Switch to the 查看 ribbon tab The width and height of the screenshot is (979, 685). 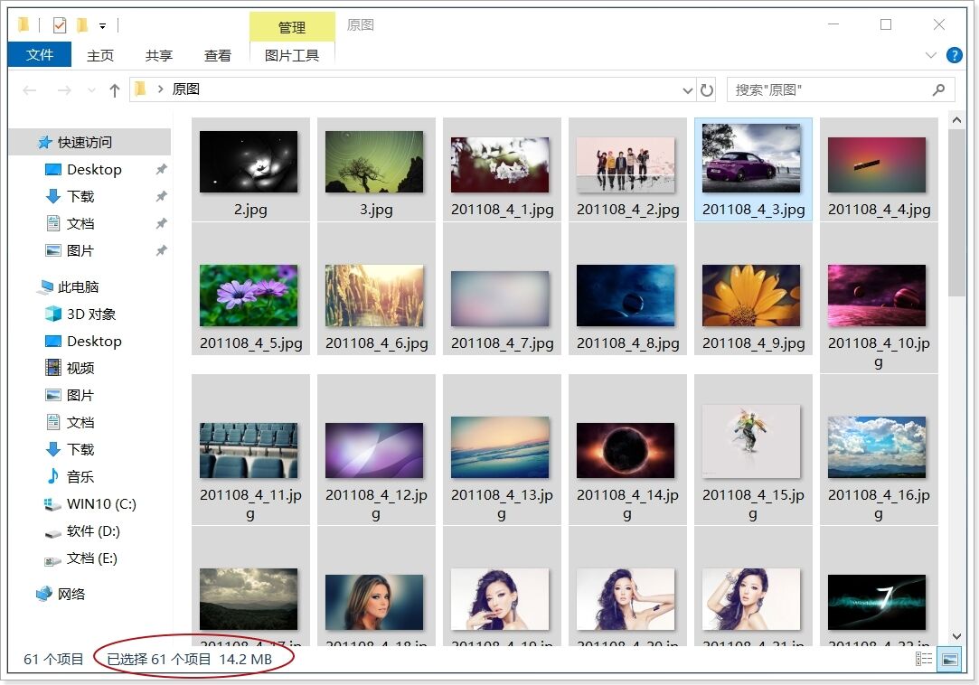coord(217,55)
